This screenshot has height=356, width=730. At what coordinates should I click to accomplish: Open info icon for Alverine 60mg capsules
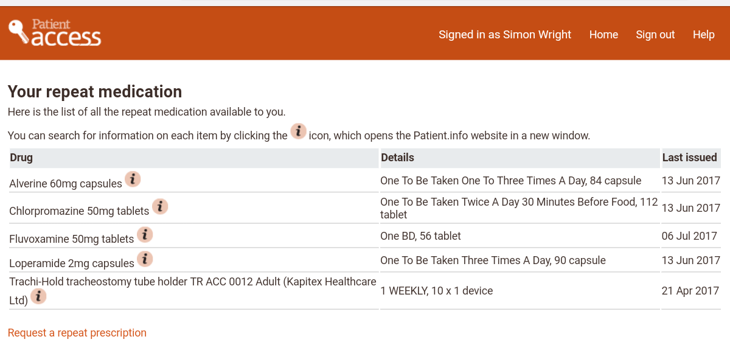[x=133, y=179]
